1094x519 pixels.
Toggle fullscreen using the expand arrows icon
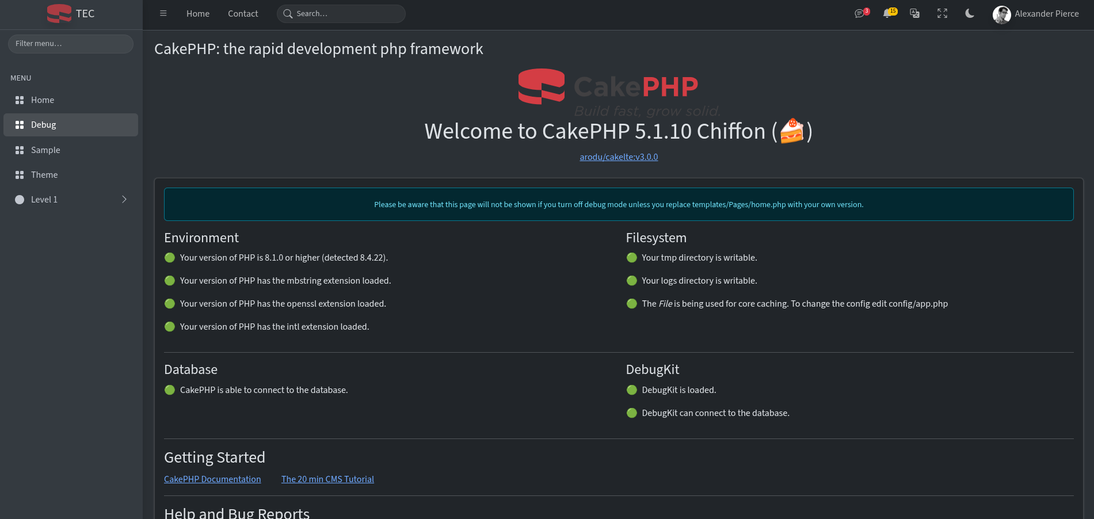(942, 13)
